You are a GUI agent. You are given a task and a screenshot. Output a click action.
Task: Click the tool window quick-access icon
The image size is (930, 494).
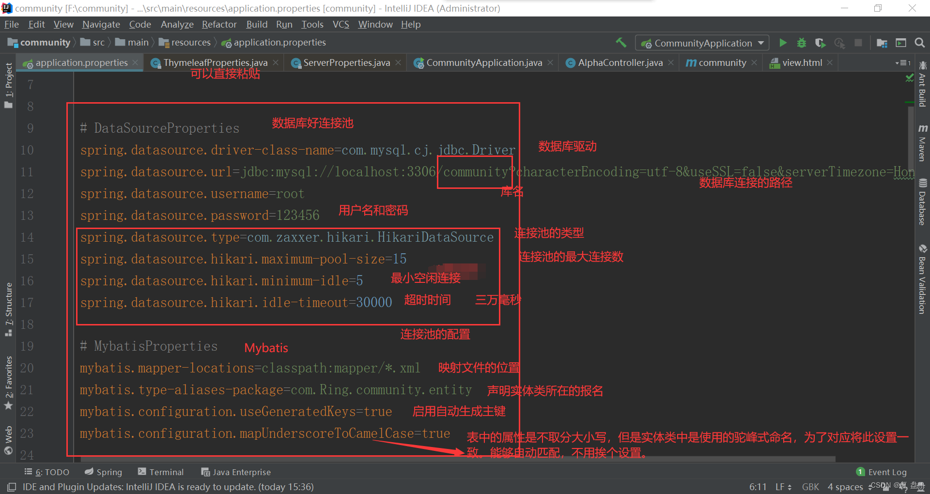click(12, 487)
